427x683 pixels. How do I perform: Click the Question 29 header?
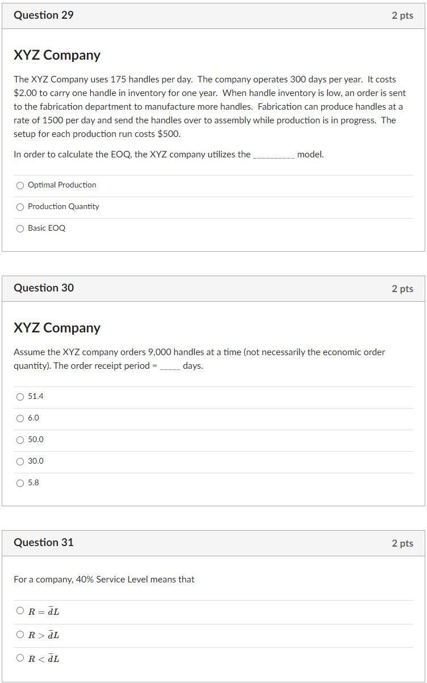[x=43, y=15]
